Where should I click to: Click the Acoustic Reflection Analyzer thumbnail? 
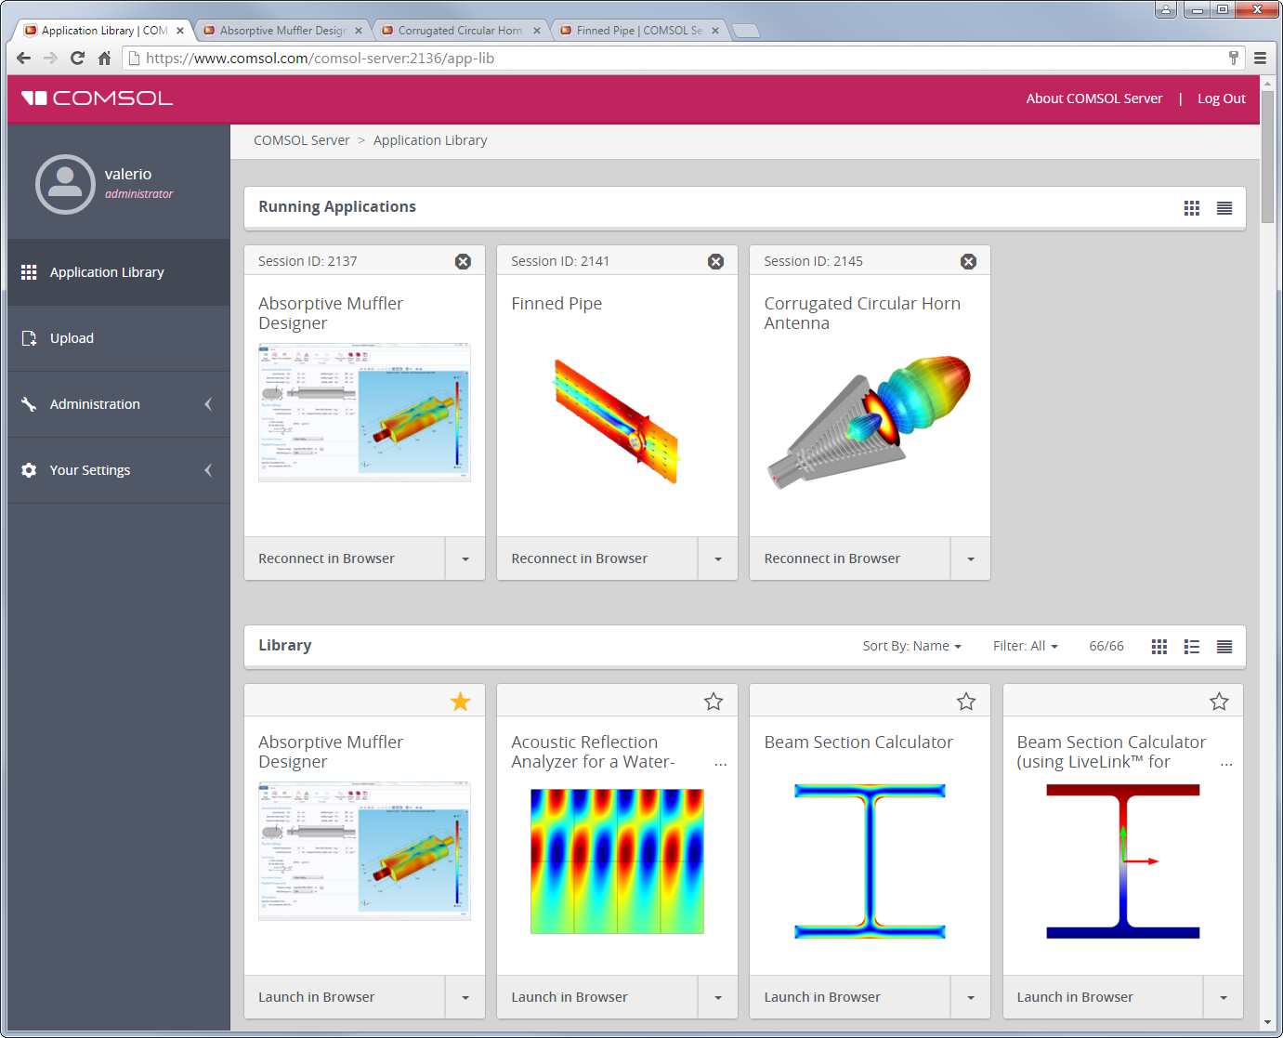617,861
